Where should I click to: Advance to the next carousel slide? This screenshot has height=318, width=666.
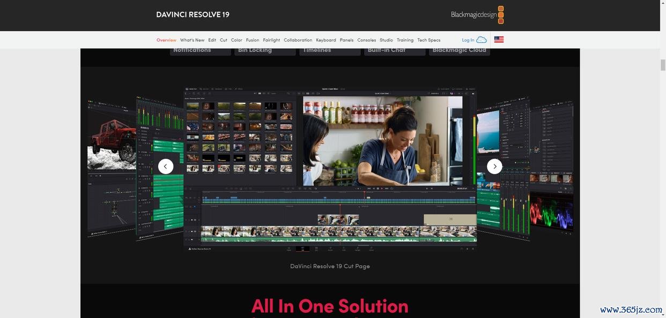[494, 166]
